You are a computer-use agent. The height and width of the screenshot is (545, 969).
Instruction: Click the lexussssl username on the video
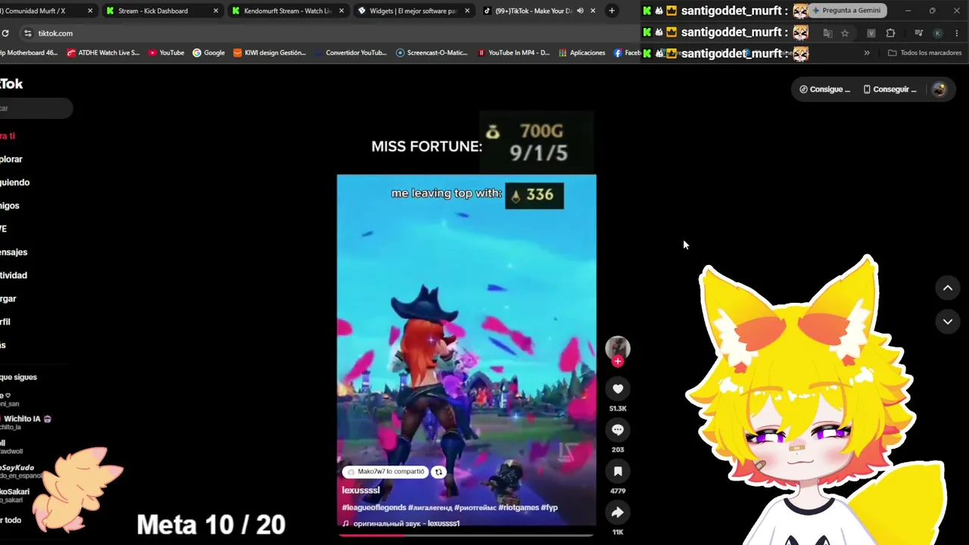pyautogui.click(x=361, y=490)
